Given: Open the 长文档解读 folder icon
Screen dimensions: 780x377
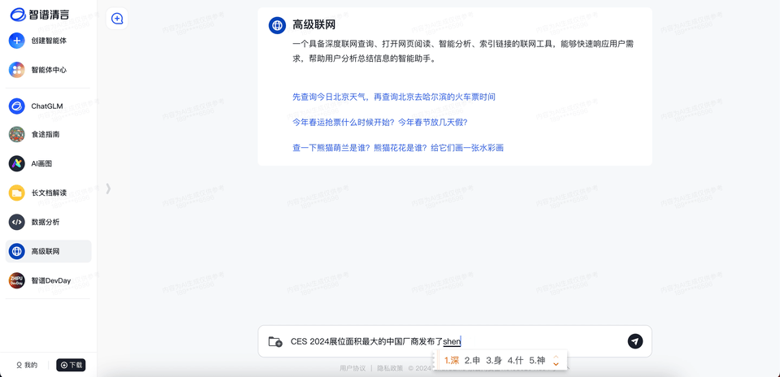Looking at the screenshot, I should tap(16, 193).
